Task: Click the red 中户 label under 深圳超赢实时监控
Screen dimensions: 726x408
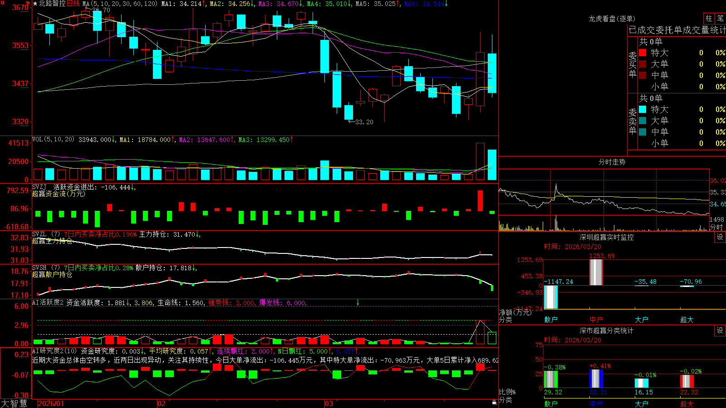Action: point(596,320)
